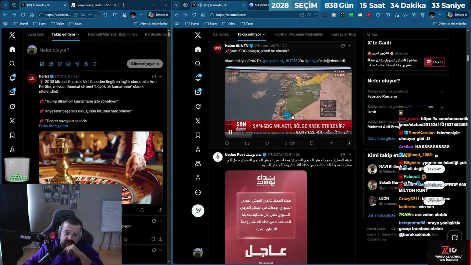Add GIF to new post in left window
Image resolution: width=471 pixels, height=265 pixels.
click(51, 64)
